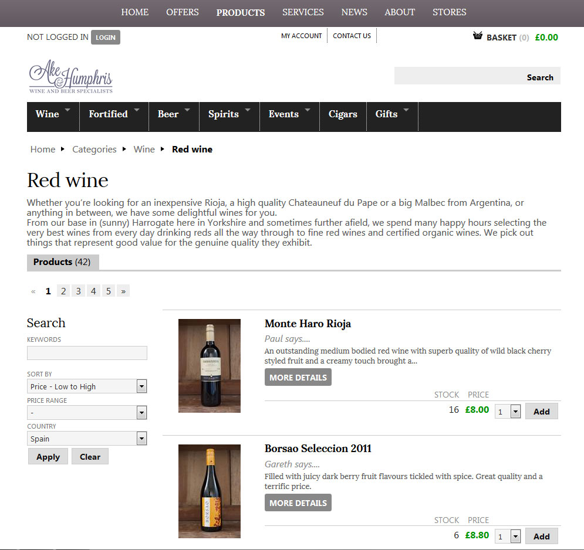Click the basket total £0.00
584x550 pixels.
(546, 37)
